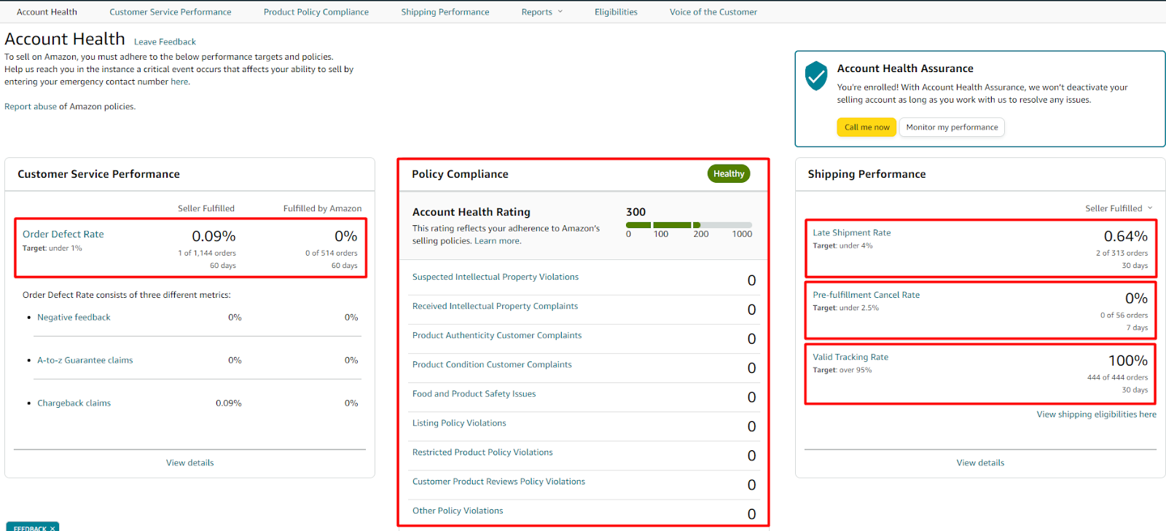Click the '2 of 313 orders' text
Screen dimensions: 1166x531
pyautogui.click(x=1122, y=253)
